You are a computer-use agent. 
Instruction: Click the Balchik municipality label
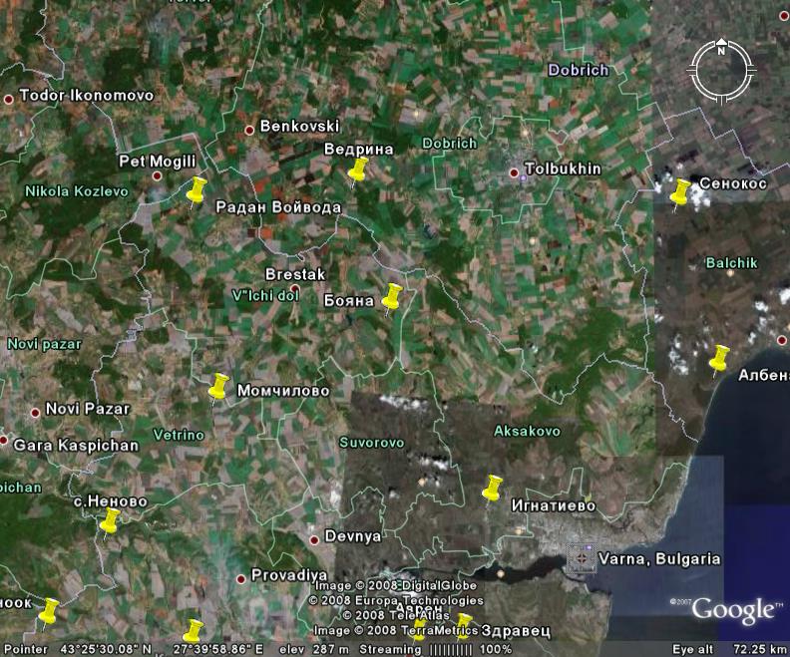point(731,263)
